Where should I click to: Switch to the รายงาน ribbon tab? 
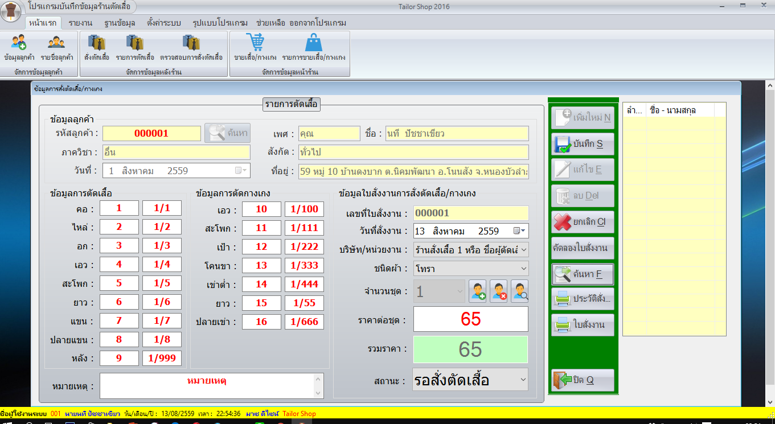80,23
